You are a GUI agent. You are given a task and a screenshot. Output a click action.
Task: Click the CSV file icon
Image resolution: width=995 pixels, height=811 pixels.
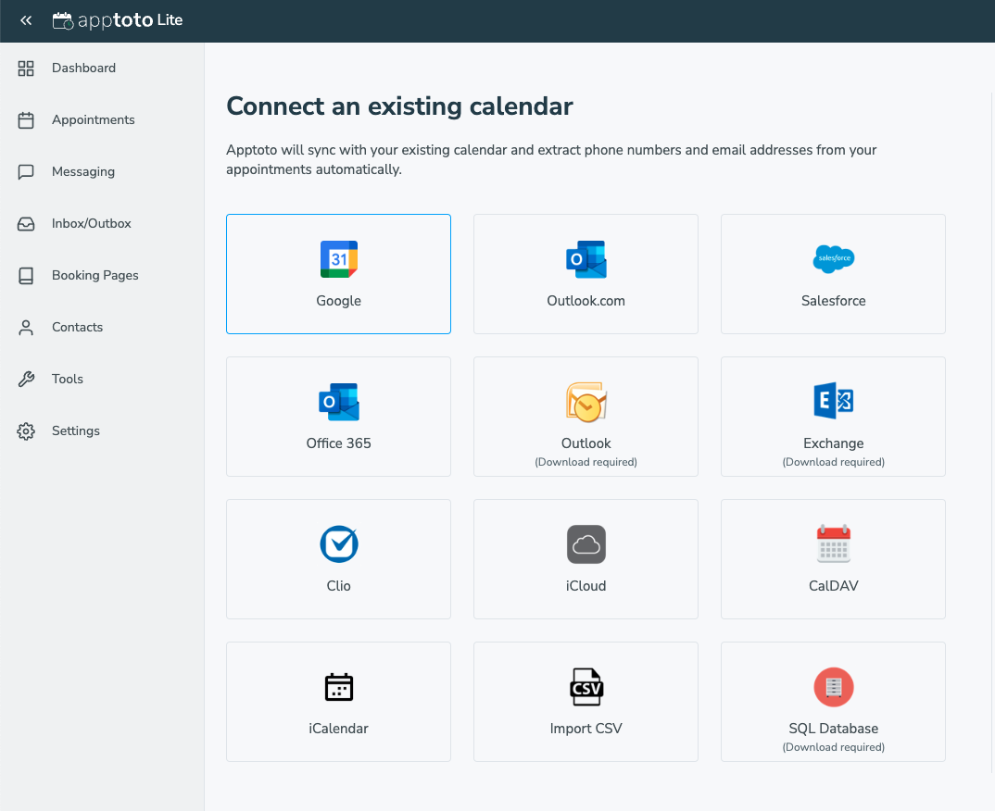586,687
